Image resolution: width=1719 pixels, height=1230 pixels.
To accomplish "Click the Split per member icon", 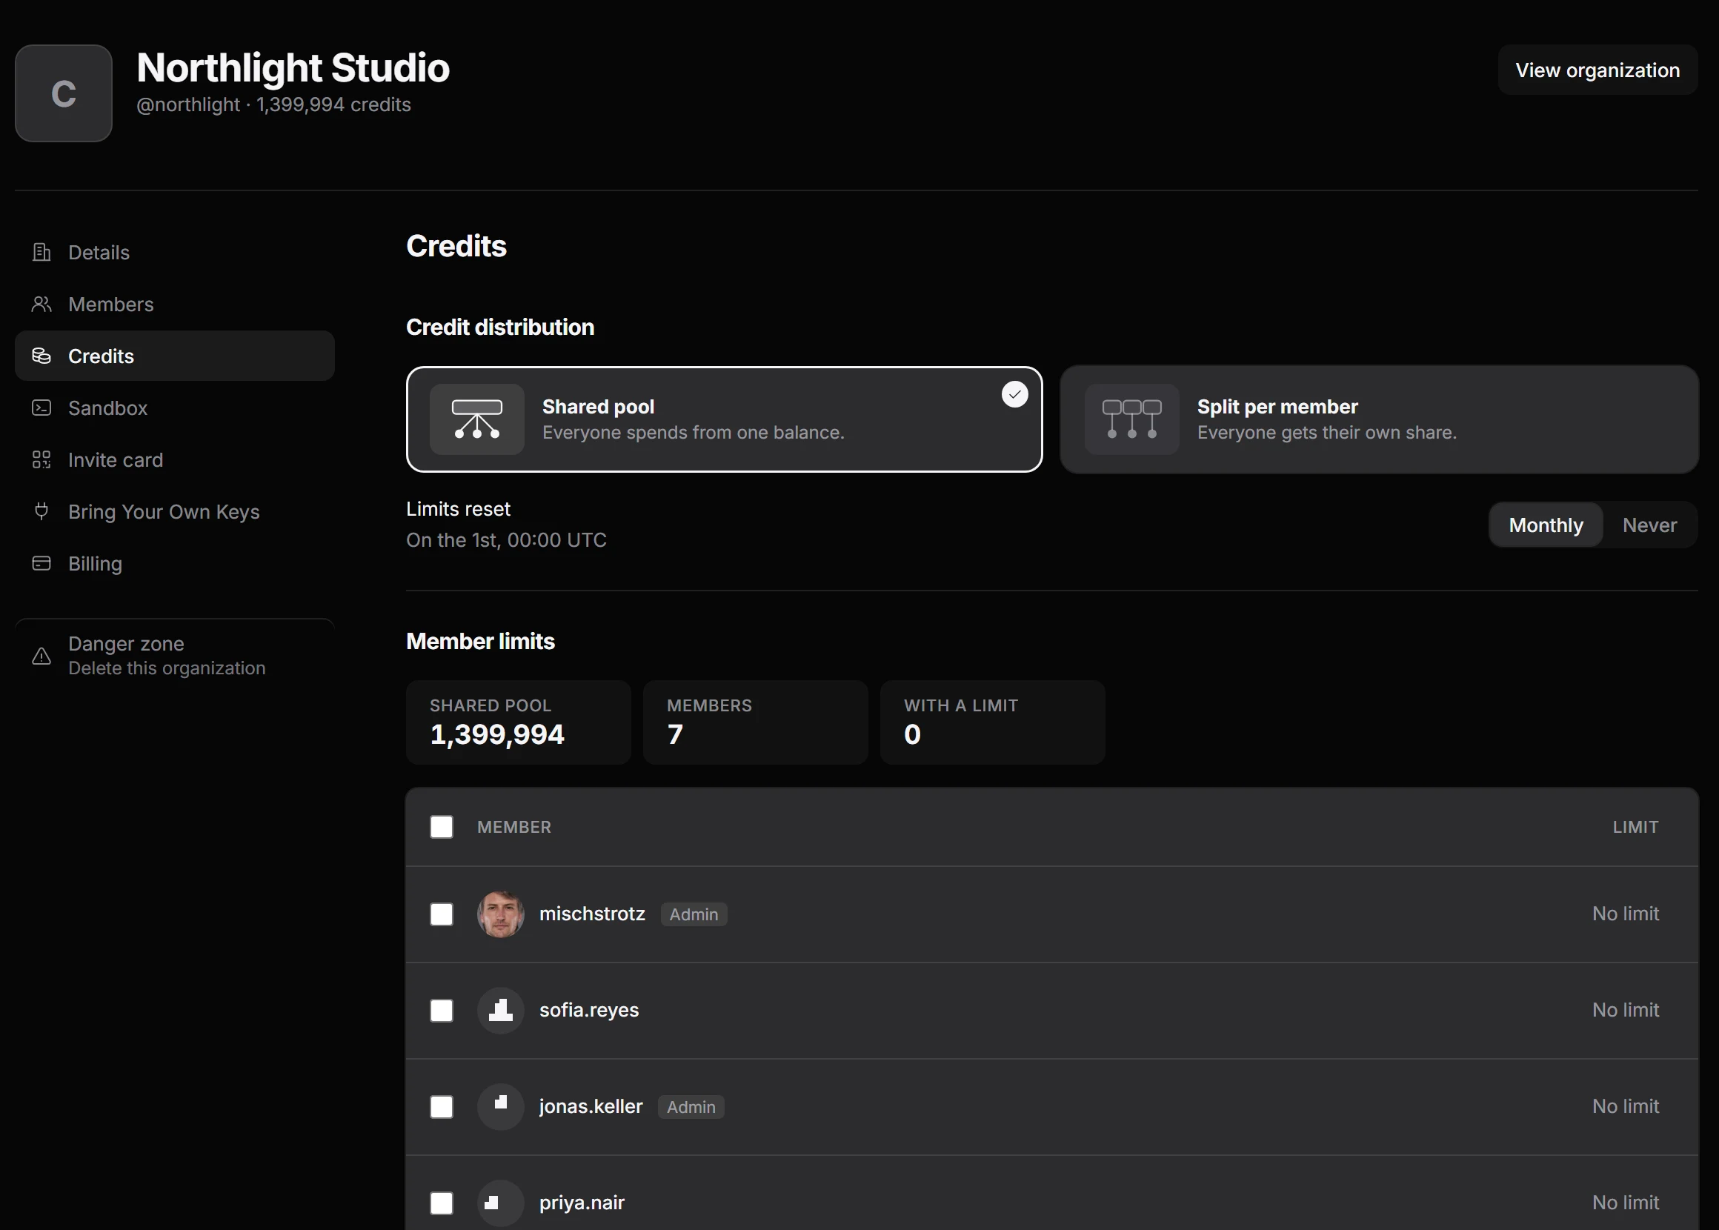I will [x=1132, y=419].
